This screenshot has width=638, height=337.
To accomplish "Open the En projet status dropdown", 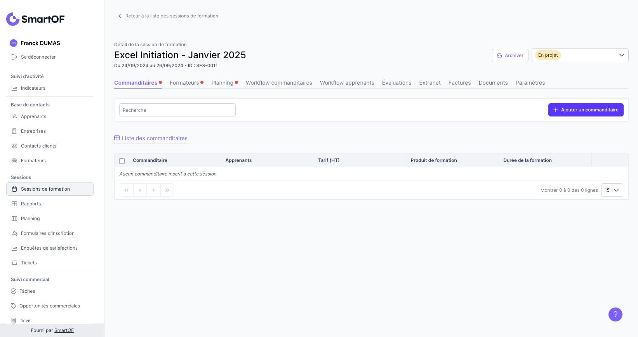I will click(580, 55).
